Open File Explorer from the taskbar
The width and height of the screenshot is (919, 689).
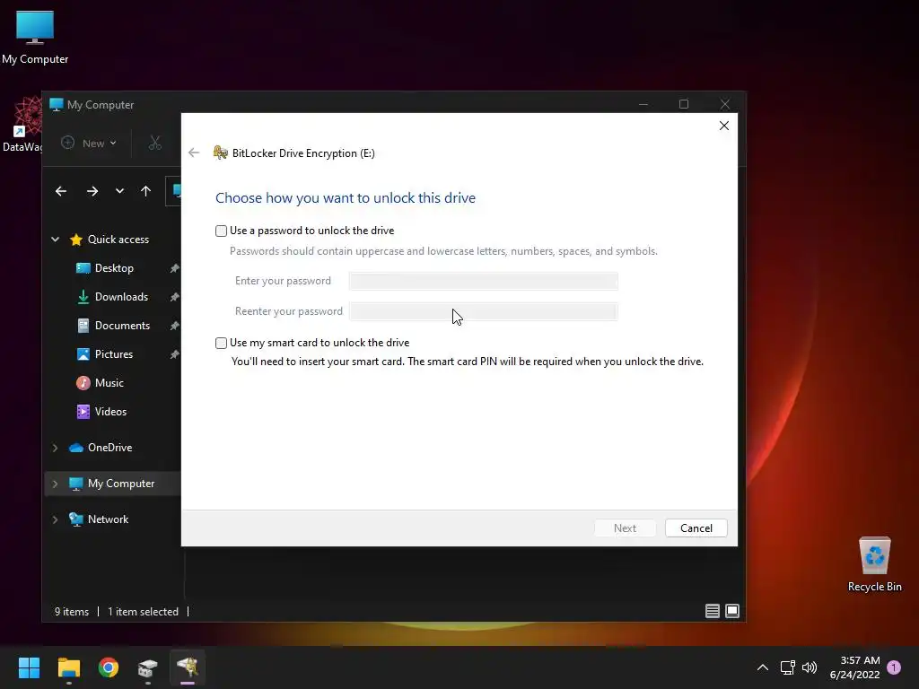[x=68, y=667]
